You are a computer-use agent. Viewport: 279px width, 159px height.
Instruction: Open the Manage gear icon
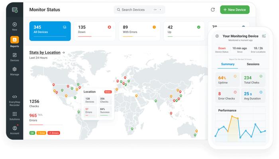[15, 69]
